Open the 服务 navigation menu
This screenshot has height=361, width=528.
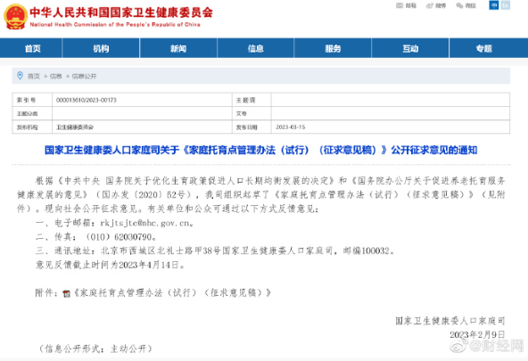click(x=333, y=48)
